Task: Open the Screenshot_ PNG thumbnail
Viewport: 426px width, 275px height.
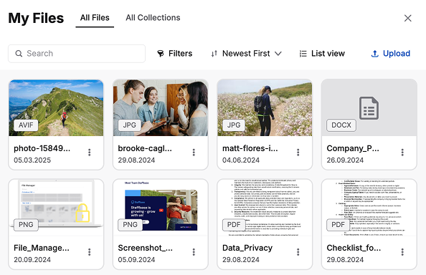Action: click(161, 207)
